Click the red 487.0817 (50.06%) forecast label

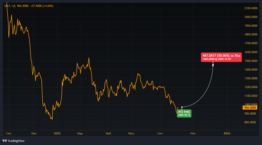221,57
